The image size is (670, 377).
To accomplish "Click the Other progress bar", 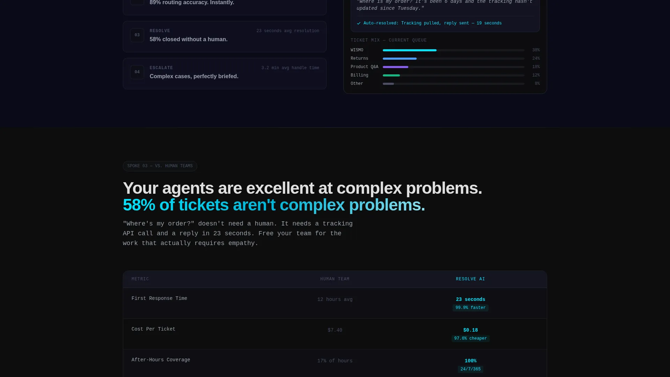I will (454, 84).
